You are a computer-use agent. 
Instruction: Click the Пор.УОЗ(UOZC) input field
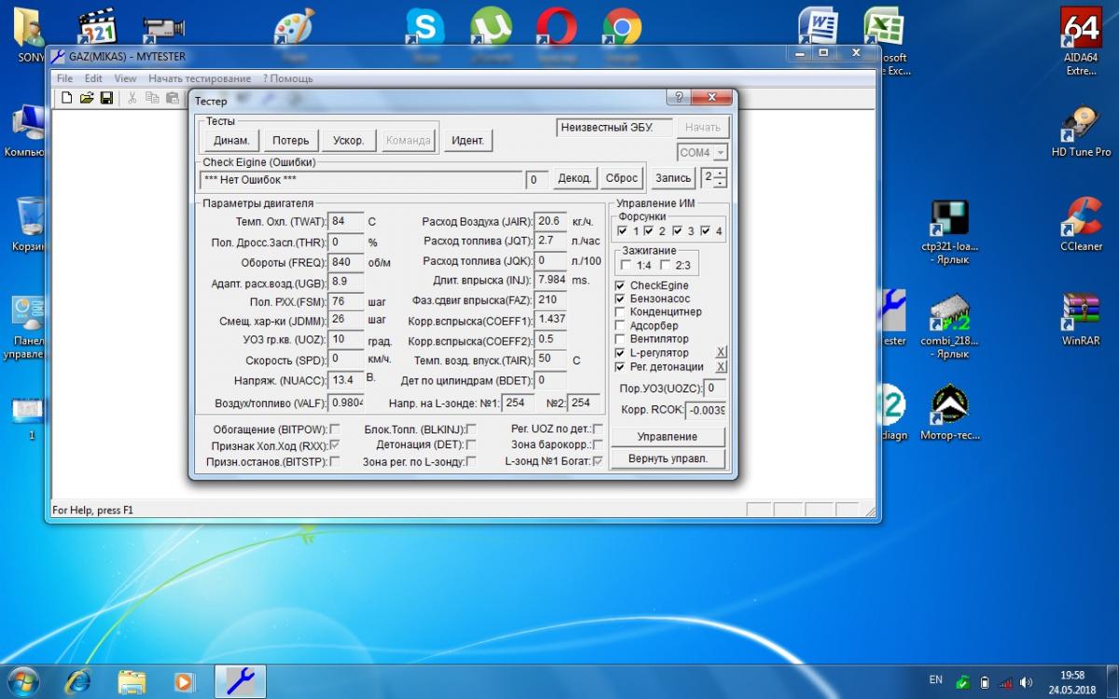(714, 388)
